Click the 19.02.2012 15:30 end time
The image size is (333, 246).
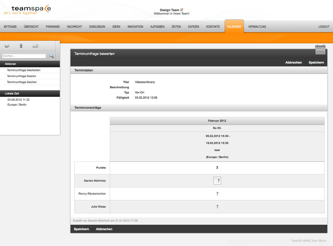[x=217, y=143]
